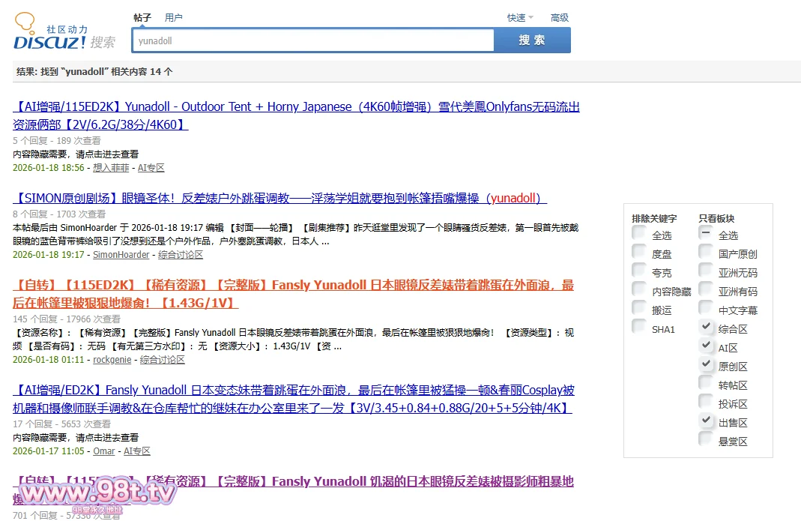Tick the 夸克 exclude checkbox
This screenshot has height=521, width=801.
click(x=638, y=272)
